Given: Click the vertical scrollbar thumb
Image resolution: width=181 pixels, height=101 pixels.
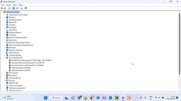Looking at the screenshot, I should click(x=180, y=44).
